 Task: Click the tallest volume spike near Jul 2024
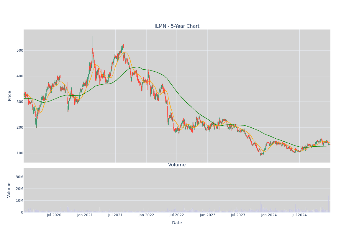point(298,191)
